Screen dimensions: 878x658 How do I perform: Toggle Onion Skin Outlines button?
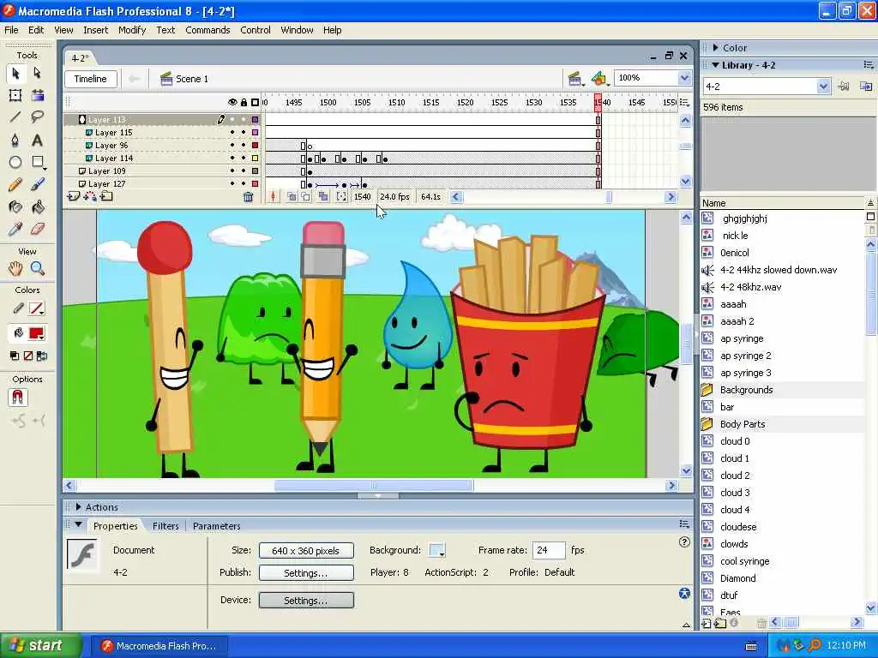click(x=306, y=197)
